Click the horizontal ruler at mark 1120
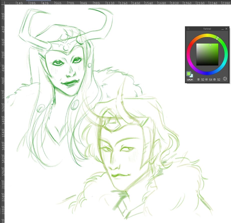This screenshot has height=223, width=231. tap(110, 3)
